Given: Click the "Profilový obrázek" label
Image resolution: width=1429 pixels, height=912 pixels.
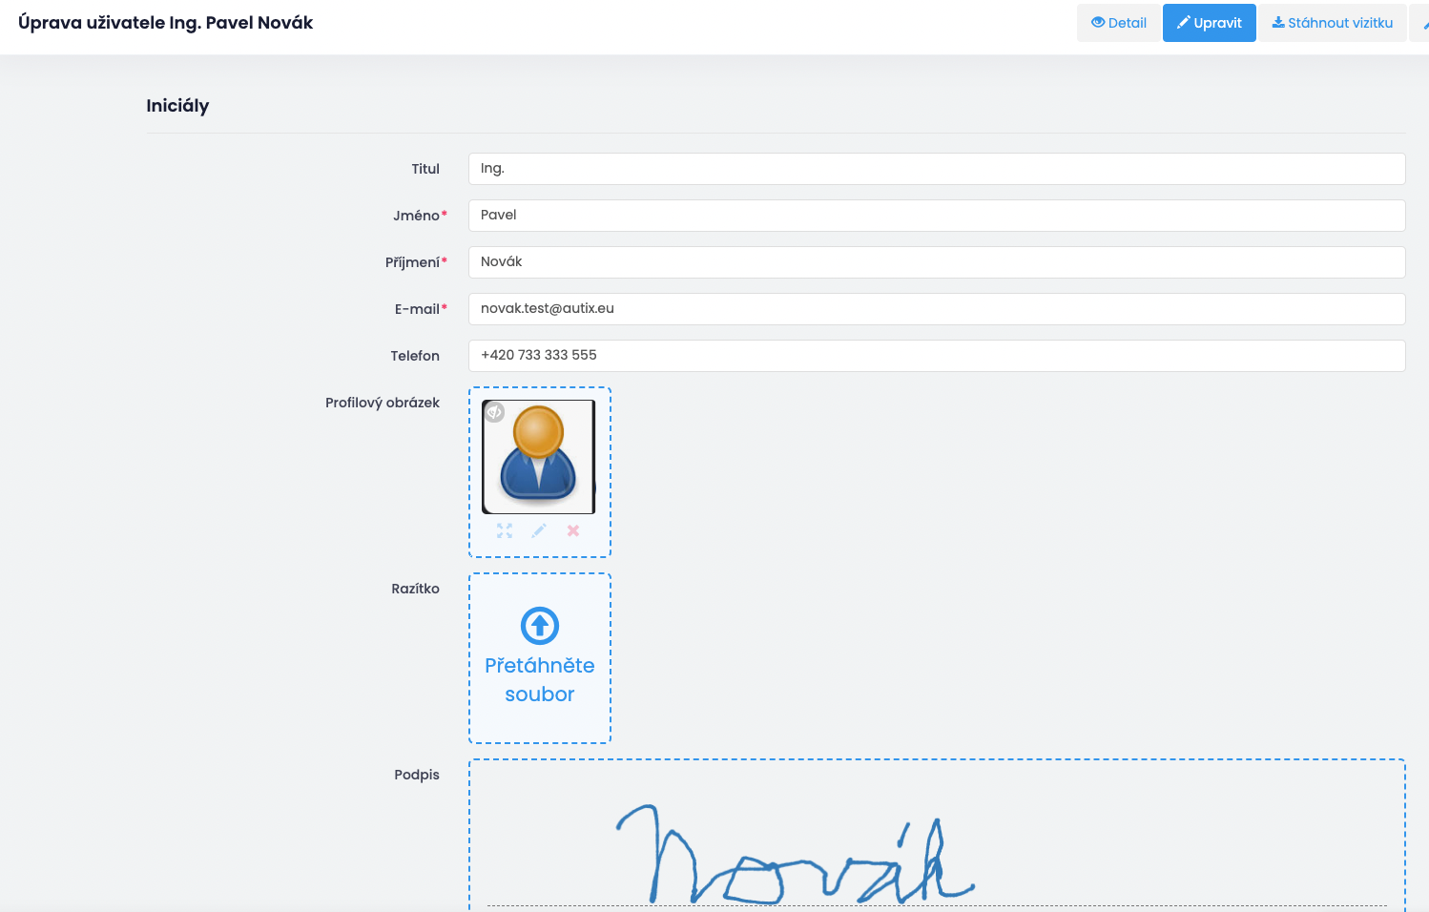Looking at the screenshot, I should tap(383, 403).
